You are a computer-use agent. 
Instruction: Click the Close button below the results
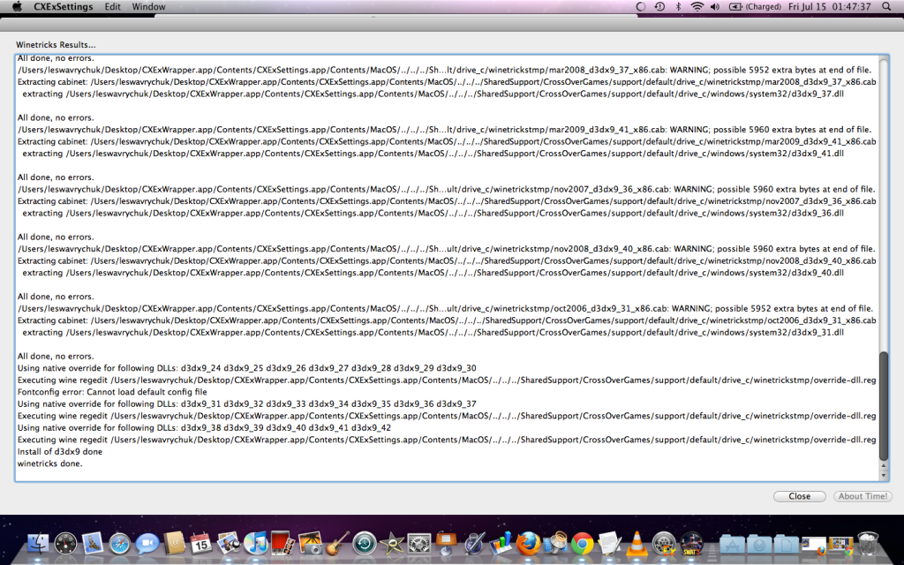click(x=799, y=496)
